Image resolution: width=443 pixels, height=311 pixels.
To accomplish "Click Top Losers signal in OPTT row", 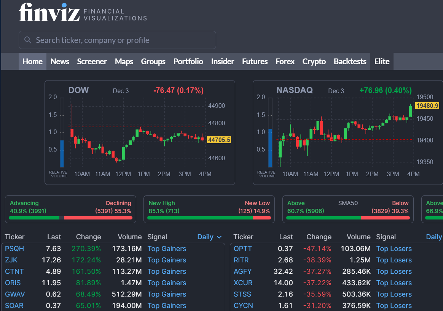I will pos(394,249).
